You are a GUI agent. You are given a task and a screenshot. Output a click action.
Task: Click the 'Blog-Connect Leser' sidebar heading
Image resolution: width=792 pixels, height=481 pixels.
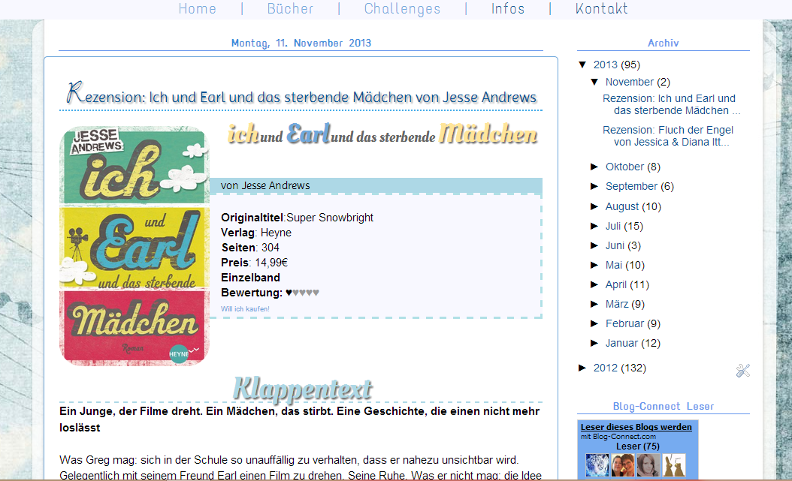click(664, 406)
